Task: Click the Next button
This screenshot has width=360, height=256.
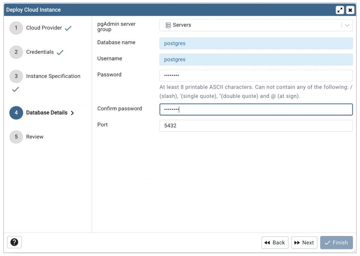Action: [304, 242]
